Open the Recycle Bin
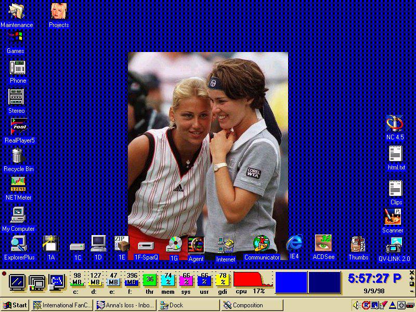The width and height of the screenshot is (416, 312). (x=18, y=156)
